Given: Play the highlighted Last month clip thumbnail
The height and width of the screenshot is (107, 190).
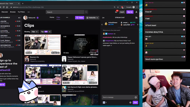Looking at the screenshot, I should click(43, 74).
